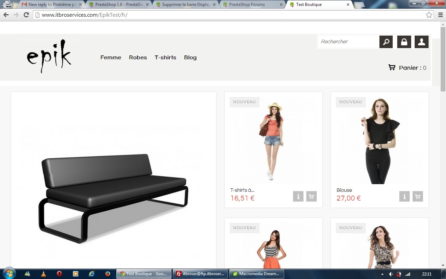Go forward in browser history

(x=16, y=15)
